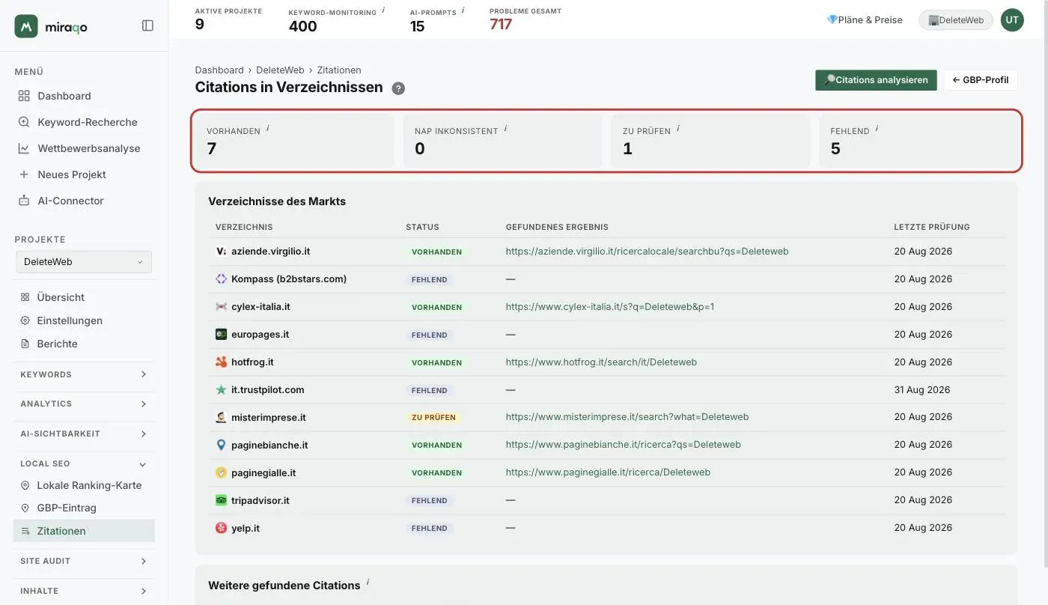The image size is (1048, 605).
Task: Click the Probleme Gesamt value 717
Action: point(501,25)
